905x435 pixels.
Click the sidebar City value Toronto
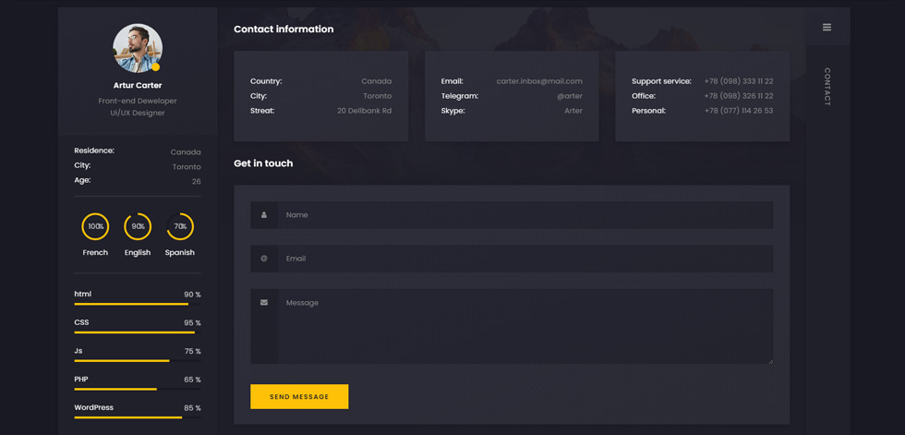tap(187, 167)
